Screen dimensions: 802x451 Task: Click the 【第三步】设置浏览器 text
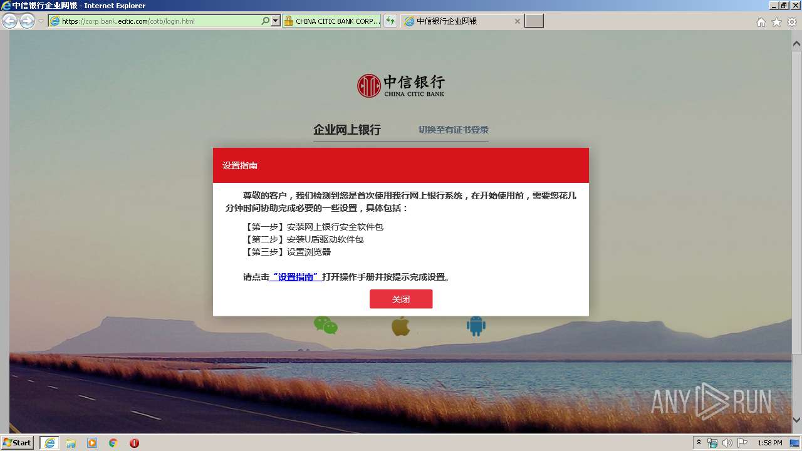point(287,252)
